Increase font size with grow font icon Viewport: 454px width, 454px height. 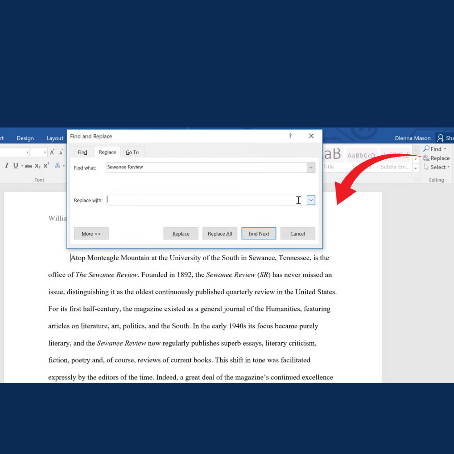pos(52,152)
